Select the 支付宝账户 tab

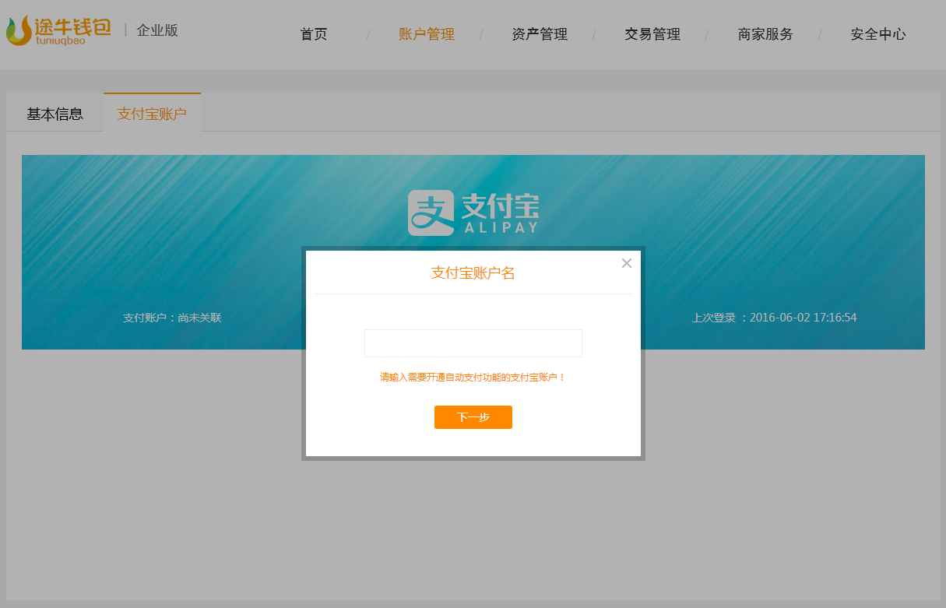tap(152, 113)
